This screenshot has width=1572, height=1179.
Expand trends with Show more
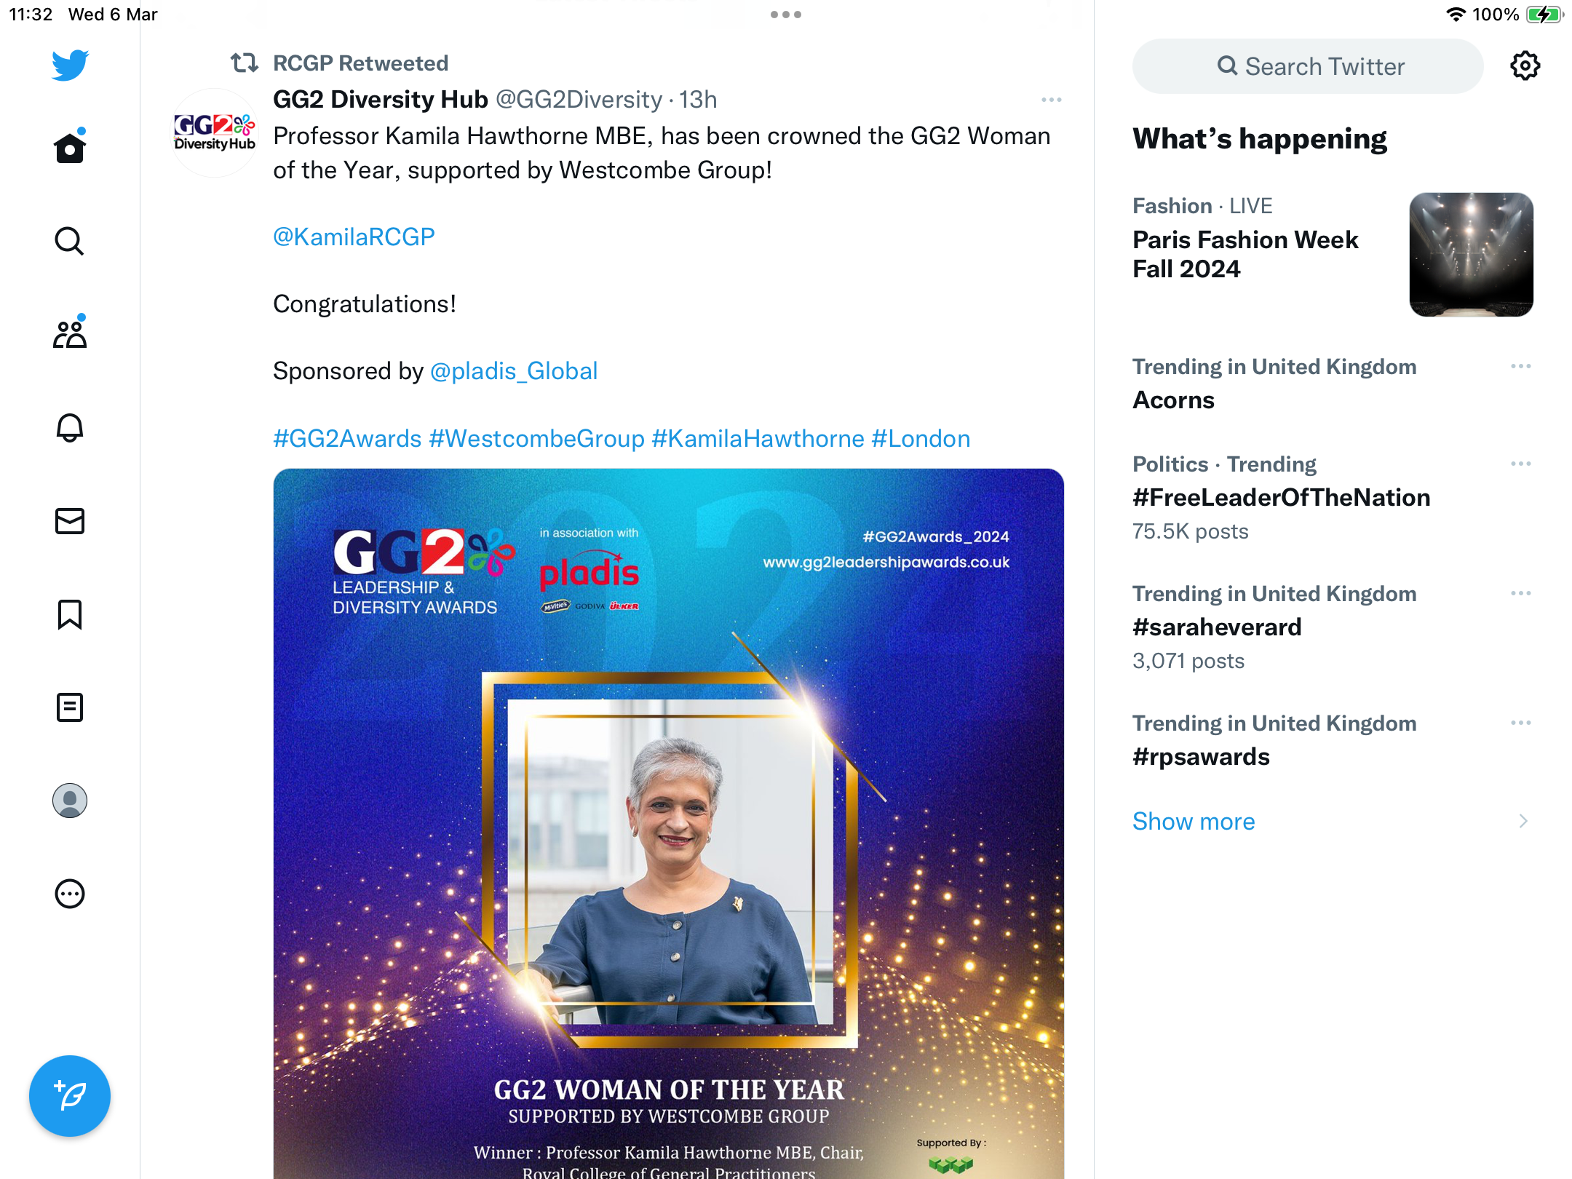click(x=1194, y=822)
